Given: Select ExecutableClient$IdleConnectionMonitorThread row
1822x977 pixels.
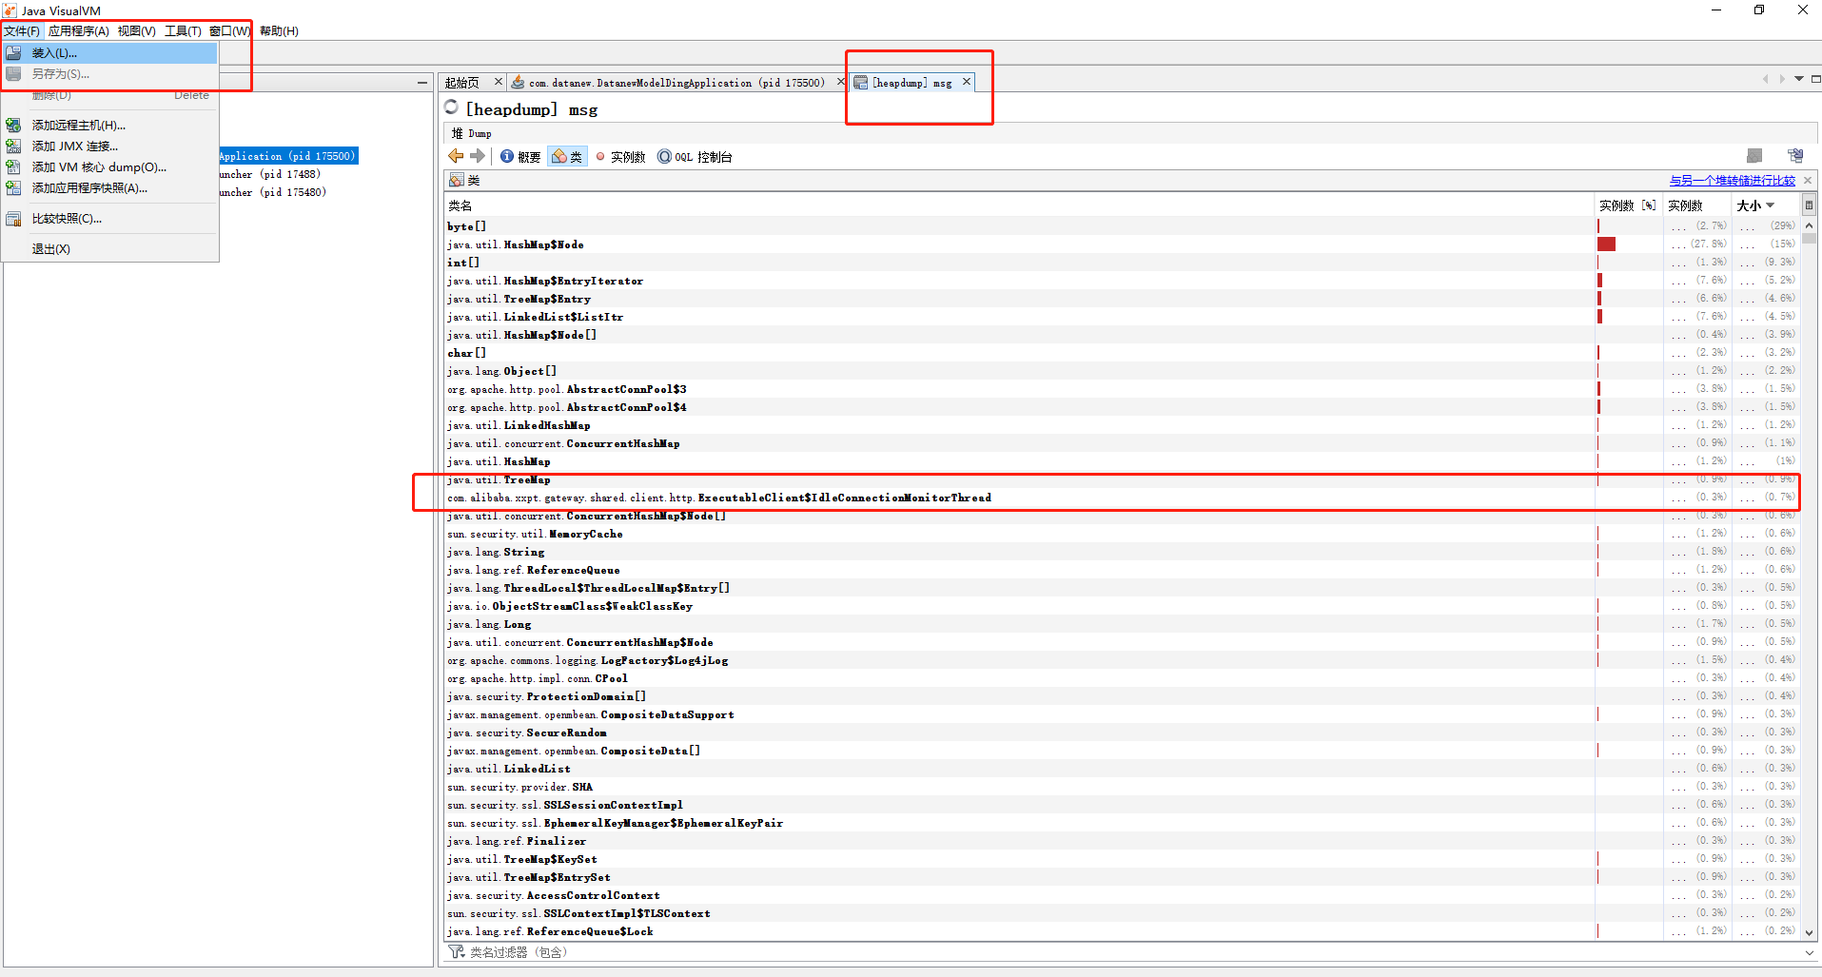Looking at the screenshot, I should (1121, 498).
